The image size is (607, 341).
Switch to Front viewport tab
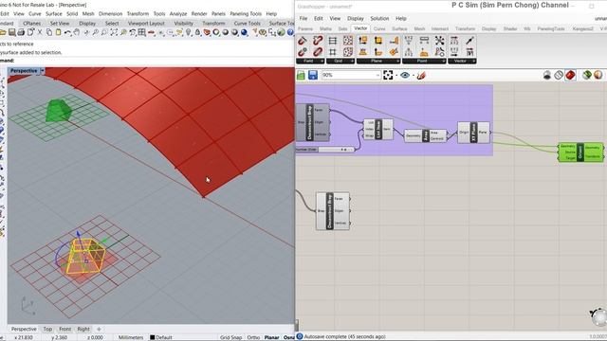(64, 329)
